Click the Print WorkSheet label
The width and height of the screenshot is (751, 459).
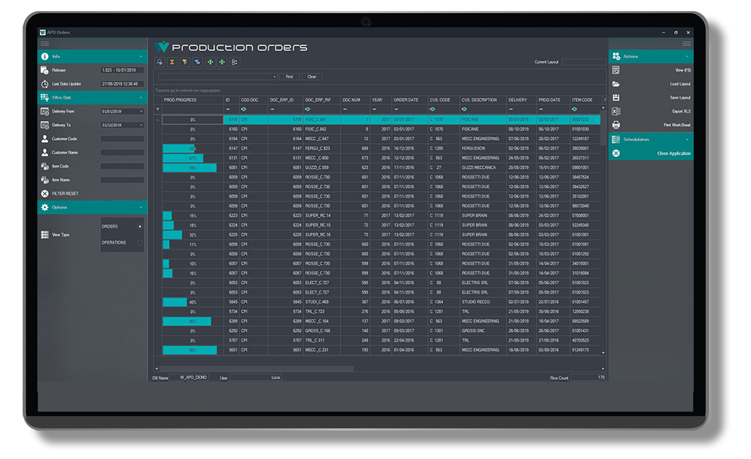click(677, 125)
